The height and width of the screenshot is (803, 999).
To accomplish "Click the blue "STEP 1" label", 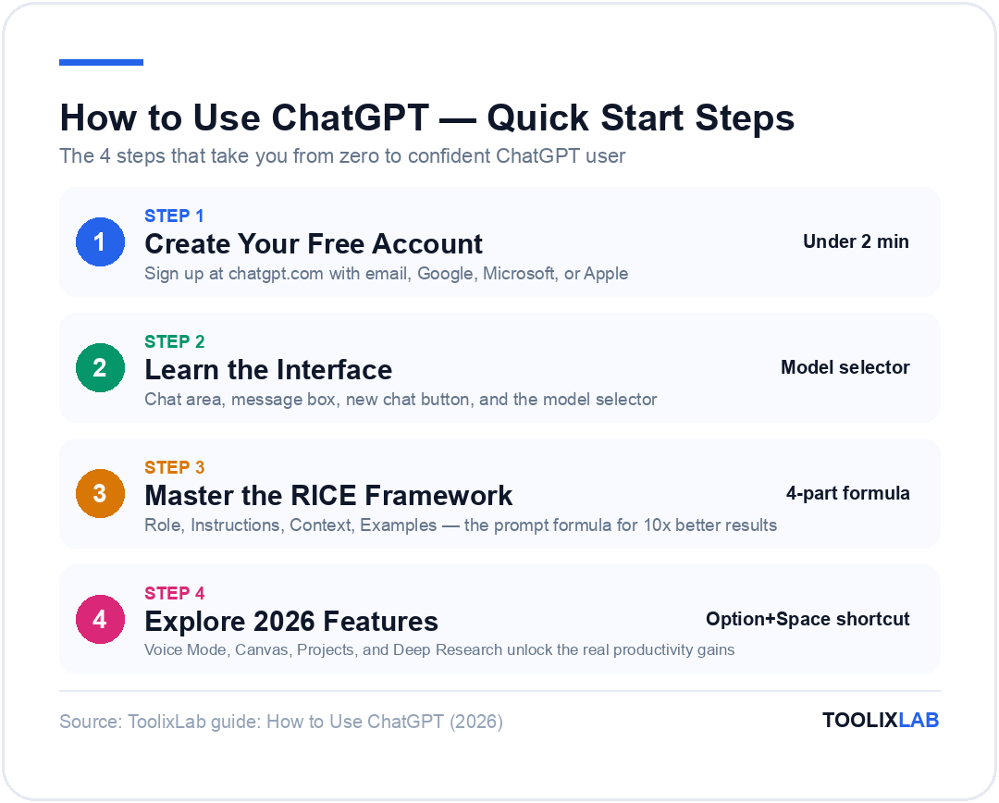I will click(174, 216).
